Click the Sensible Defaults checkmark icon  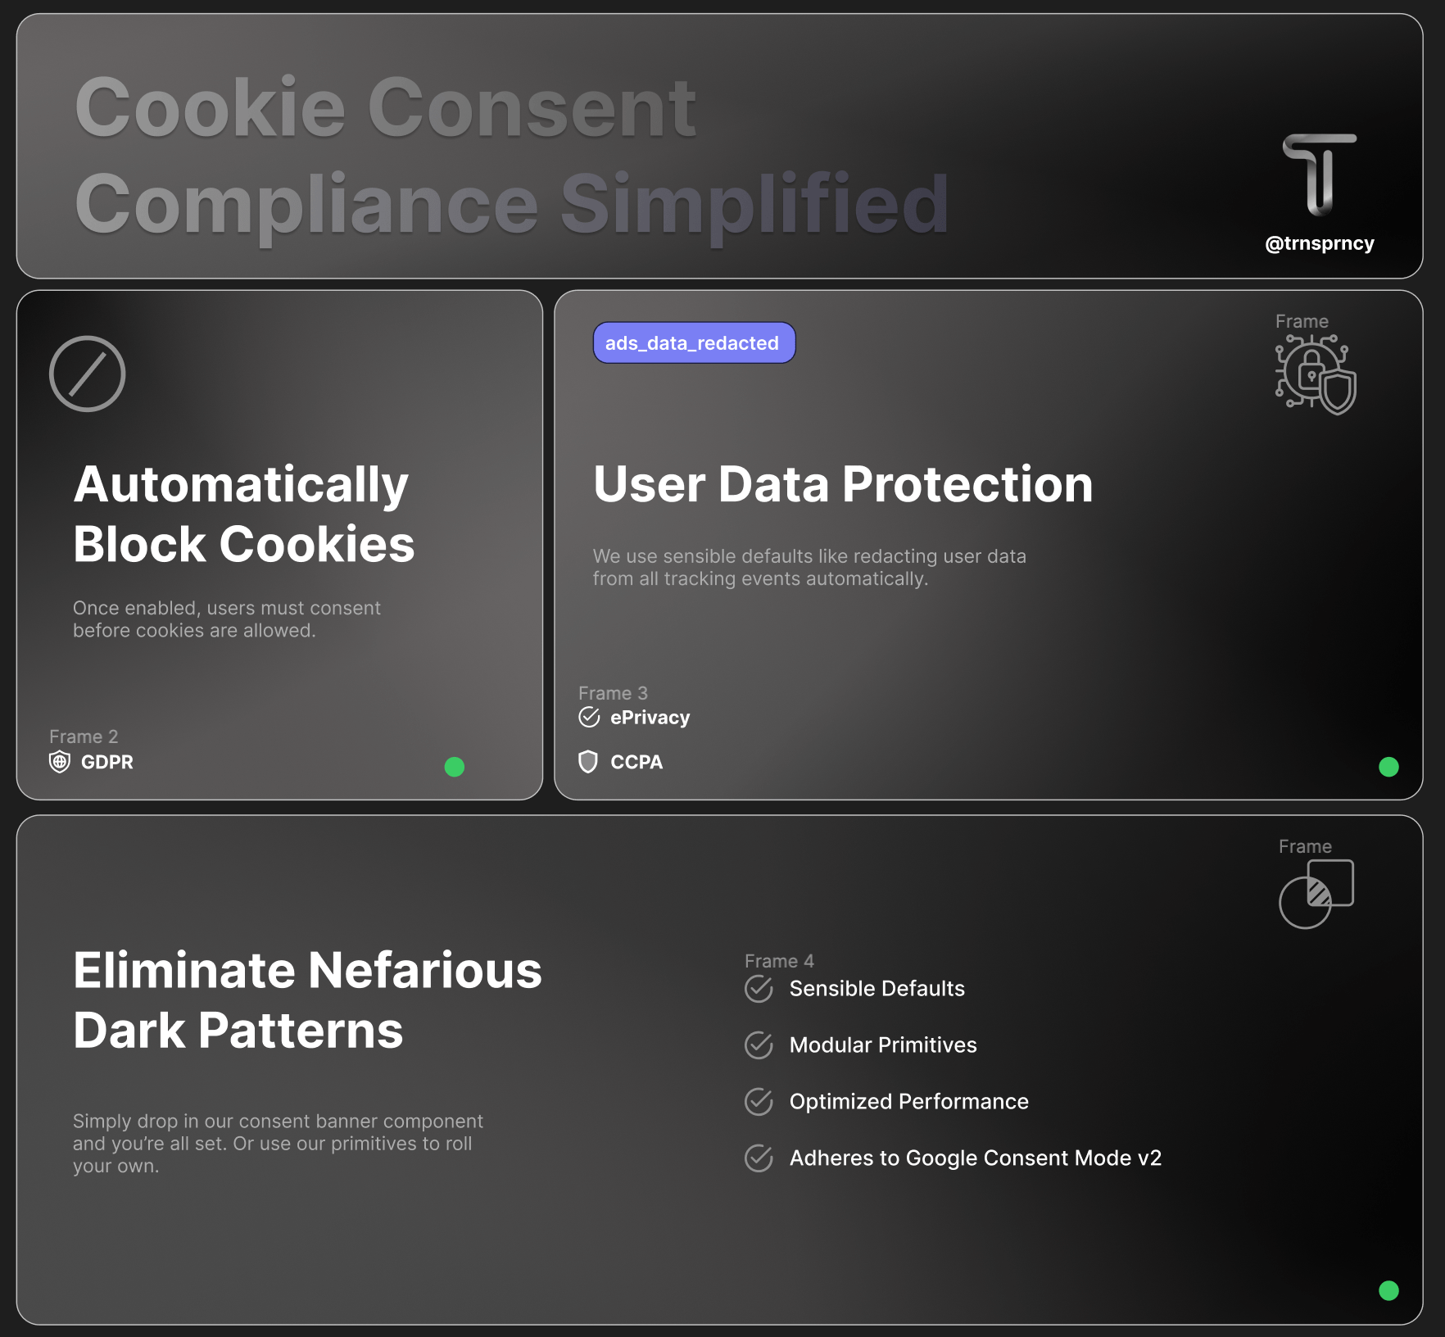759,989
